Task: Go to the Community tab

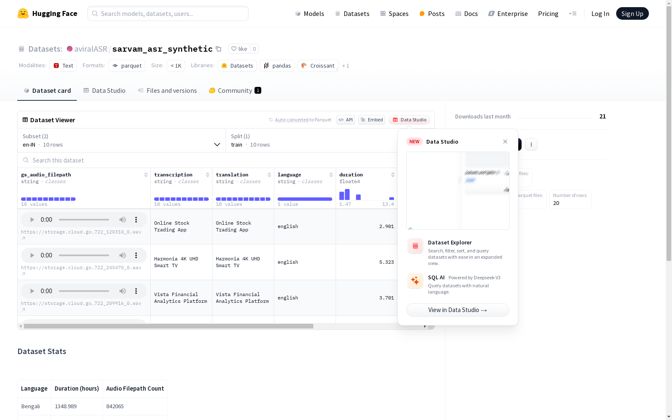Action: 235,91
